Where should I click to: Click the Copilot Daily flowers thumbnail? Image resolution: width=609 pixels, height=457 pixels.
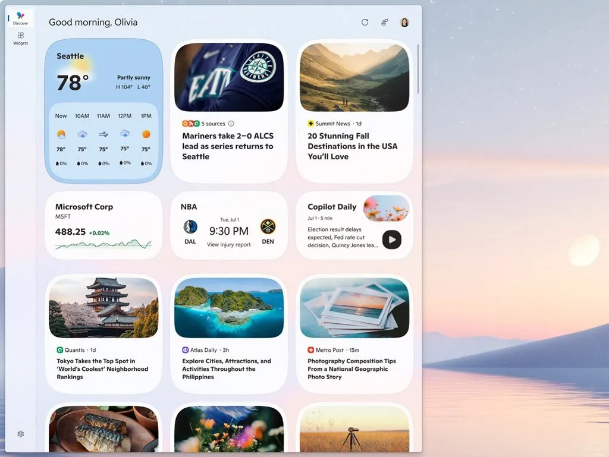click(386, 209)
